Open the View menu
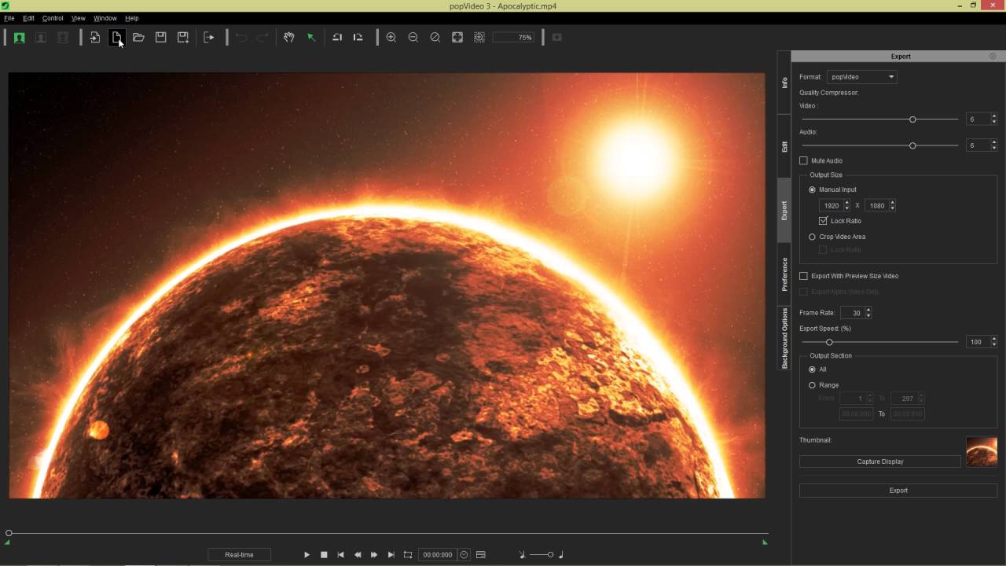The image size is (1006, 566). [79, 18]
